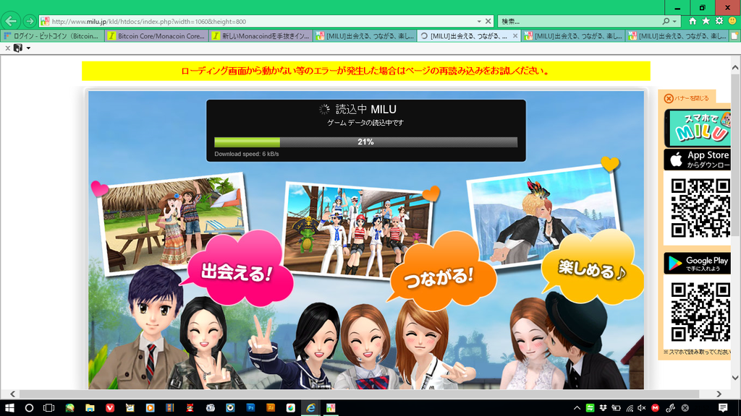The width and height of the screenshot is (741, 416).
Task: Open Photoshop from the taskbar
Action: tap(250, 407)
